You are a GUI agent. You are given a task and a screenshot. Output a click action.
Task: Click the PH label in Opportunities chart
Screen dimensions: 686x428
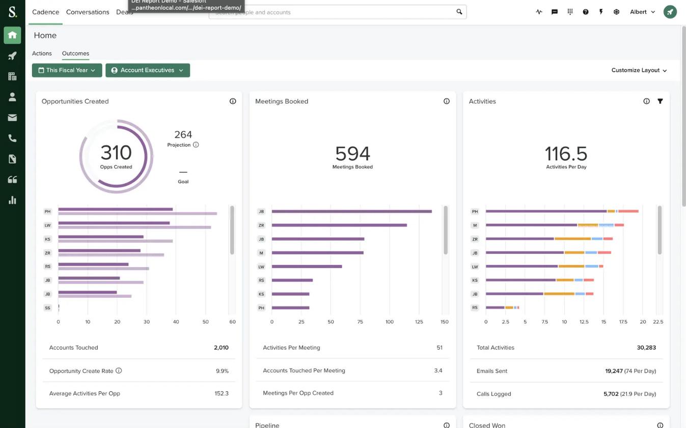(x=47, y=211)
